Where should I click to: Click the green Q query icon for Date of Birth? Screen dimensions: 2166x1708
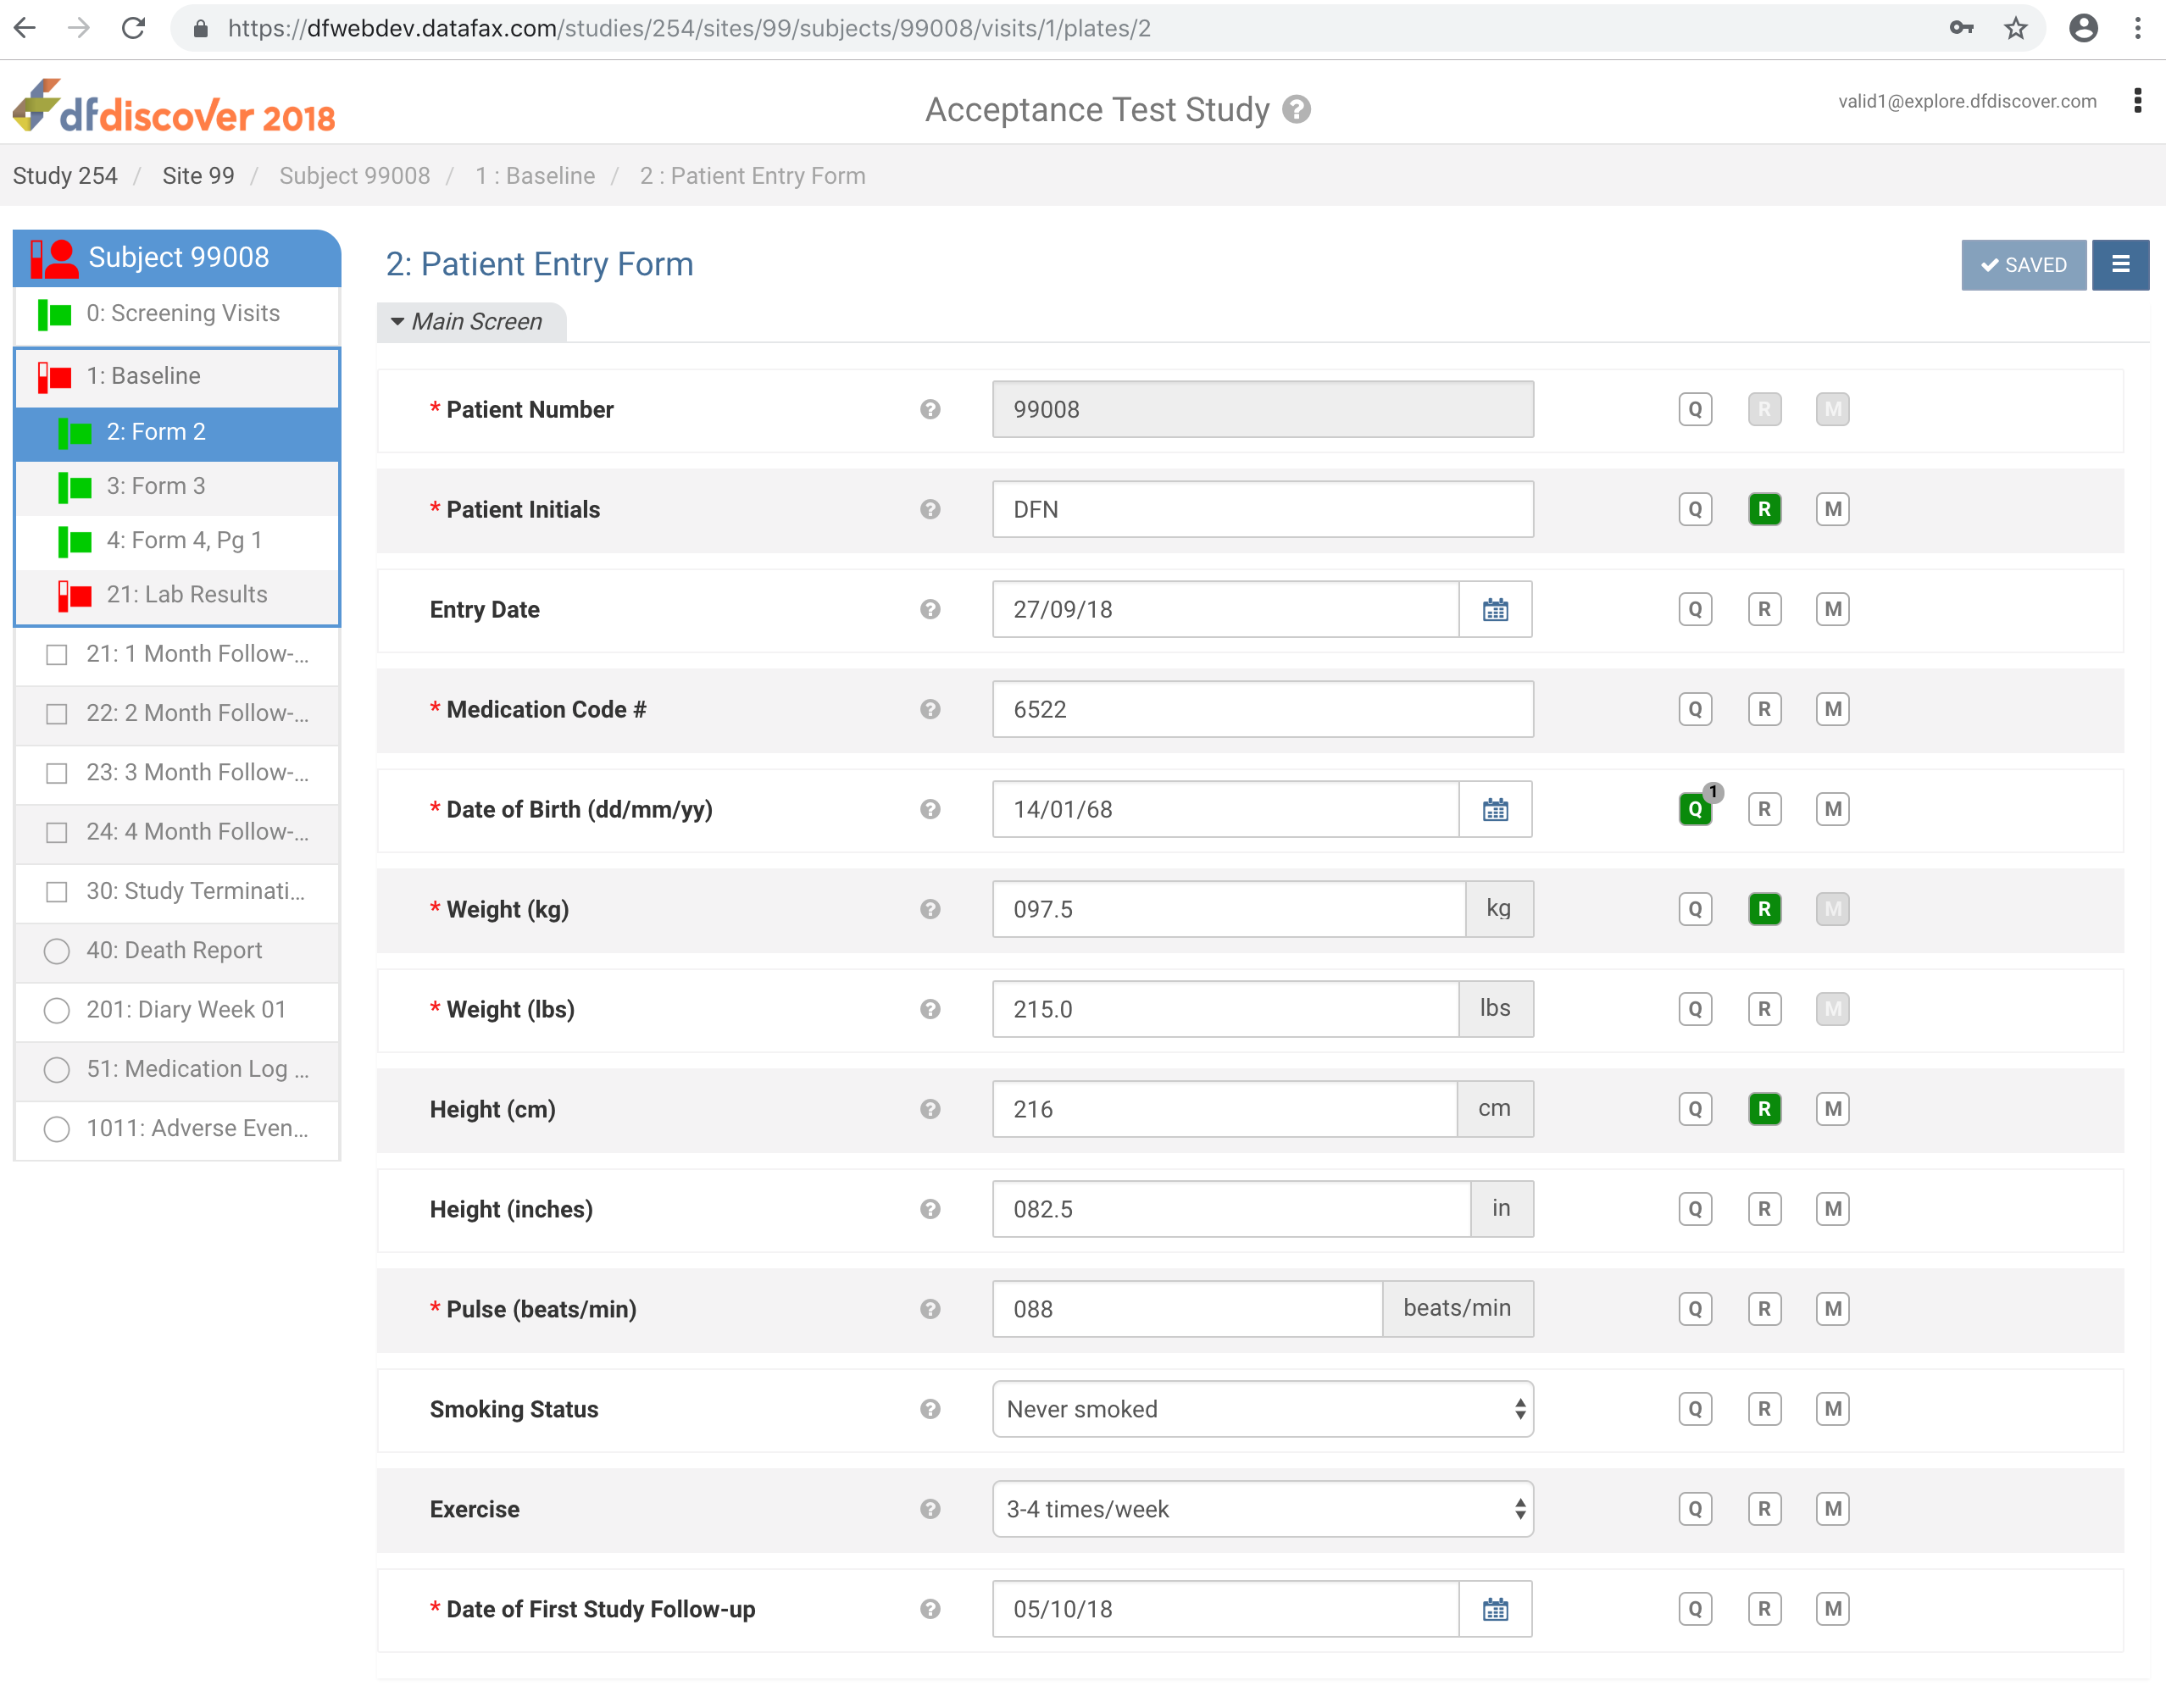coord(1694,809)
